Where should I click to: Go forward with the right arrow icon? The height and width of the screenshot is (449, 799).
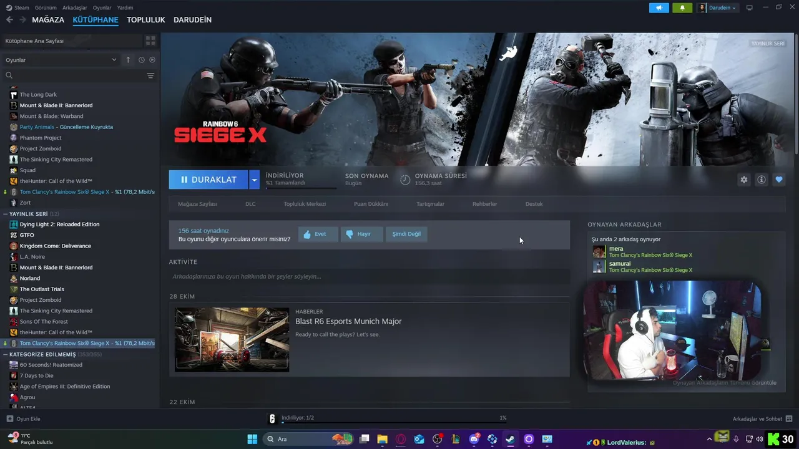click(x=22, y=20)
